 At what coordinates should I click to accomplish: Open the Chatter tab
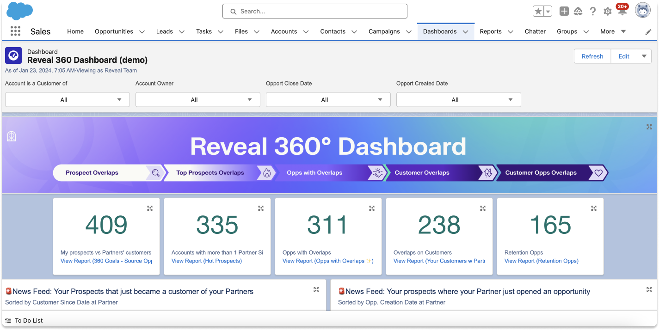(x=535, y=31)
